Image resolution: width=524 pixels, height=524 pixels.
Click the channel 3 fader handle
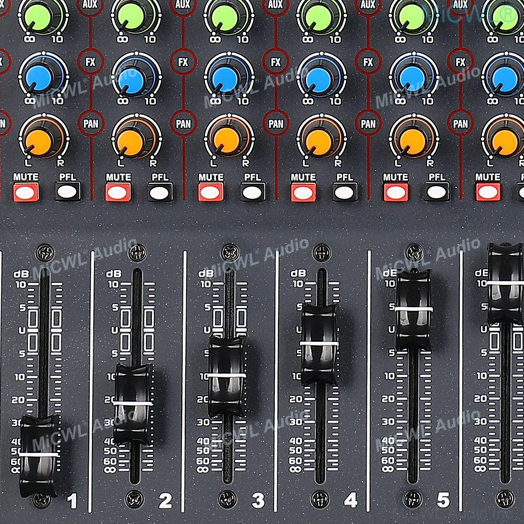(227, 376)
